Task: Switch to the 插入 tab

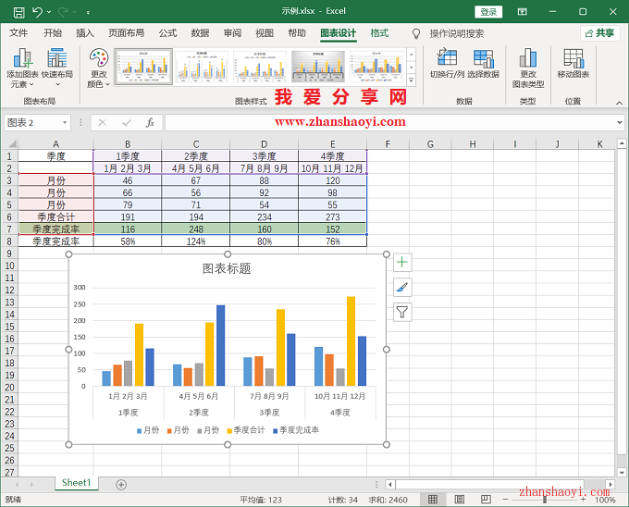Action: tap(85, 33)
